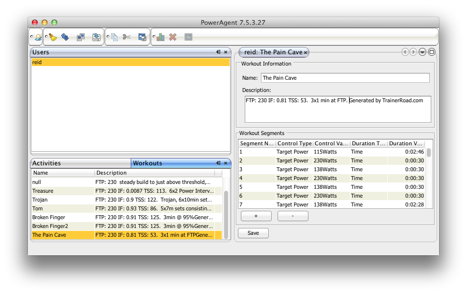467x294 pixels.
Task: Click the scissors cut icon
Action: point(127,37)
